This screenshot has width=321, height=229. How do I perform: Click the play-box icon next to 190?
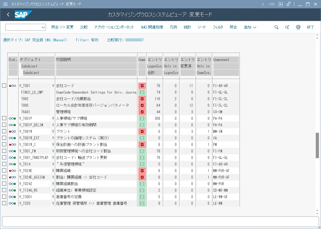[281, 4]
